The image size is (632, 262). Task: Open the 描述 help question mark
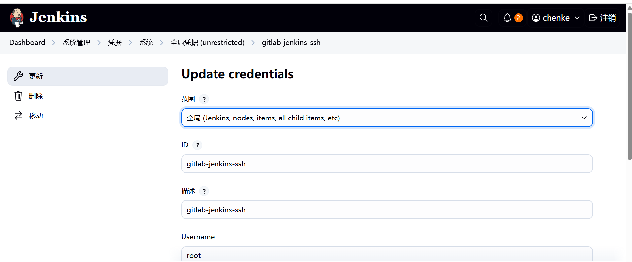(x=204, y=191)
